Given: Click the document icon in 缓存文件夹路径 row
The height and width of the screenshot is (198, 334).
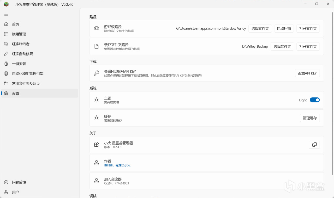Looking at the screenshot, I should coord(97,47).
